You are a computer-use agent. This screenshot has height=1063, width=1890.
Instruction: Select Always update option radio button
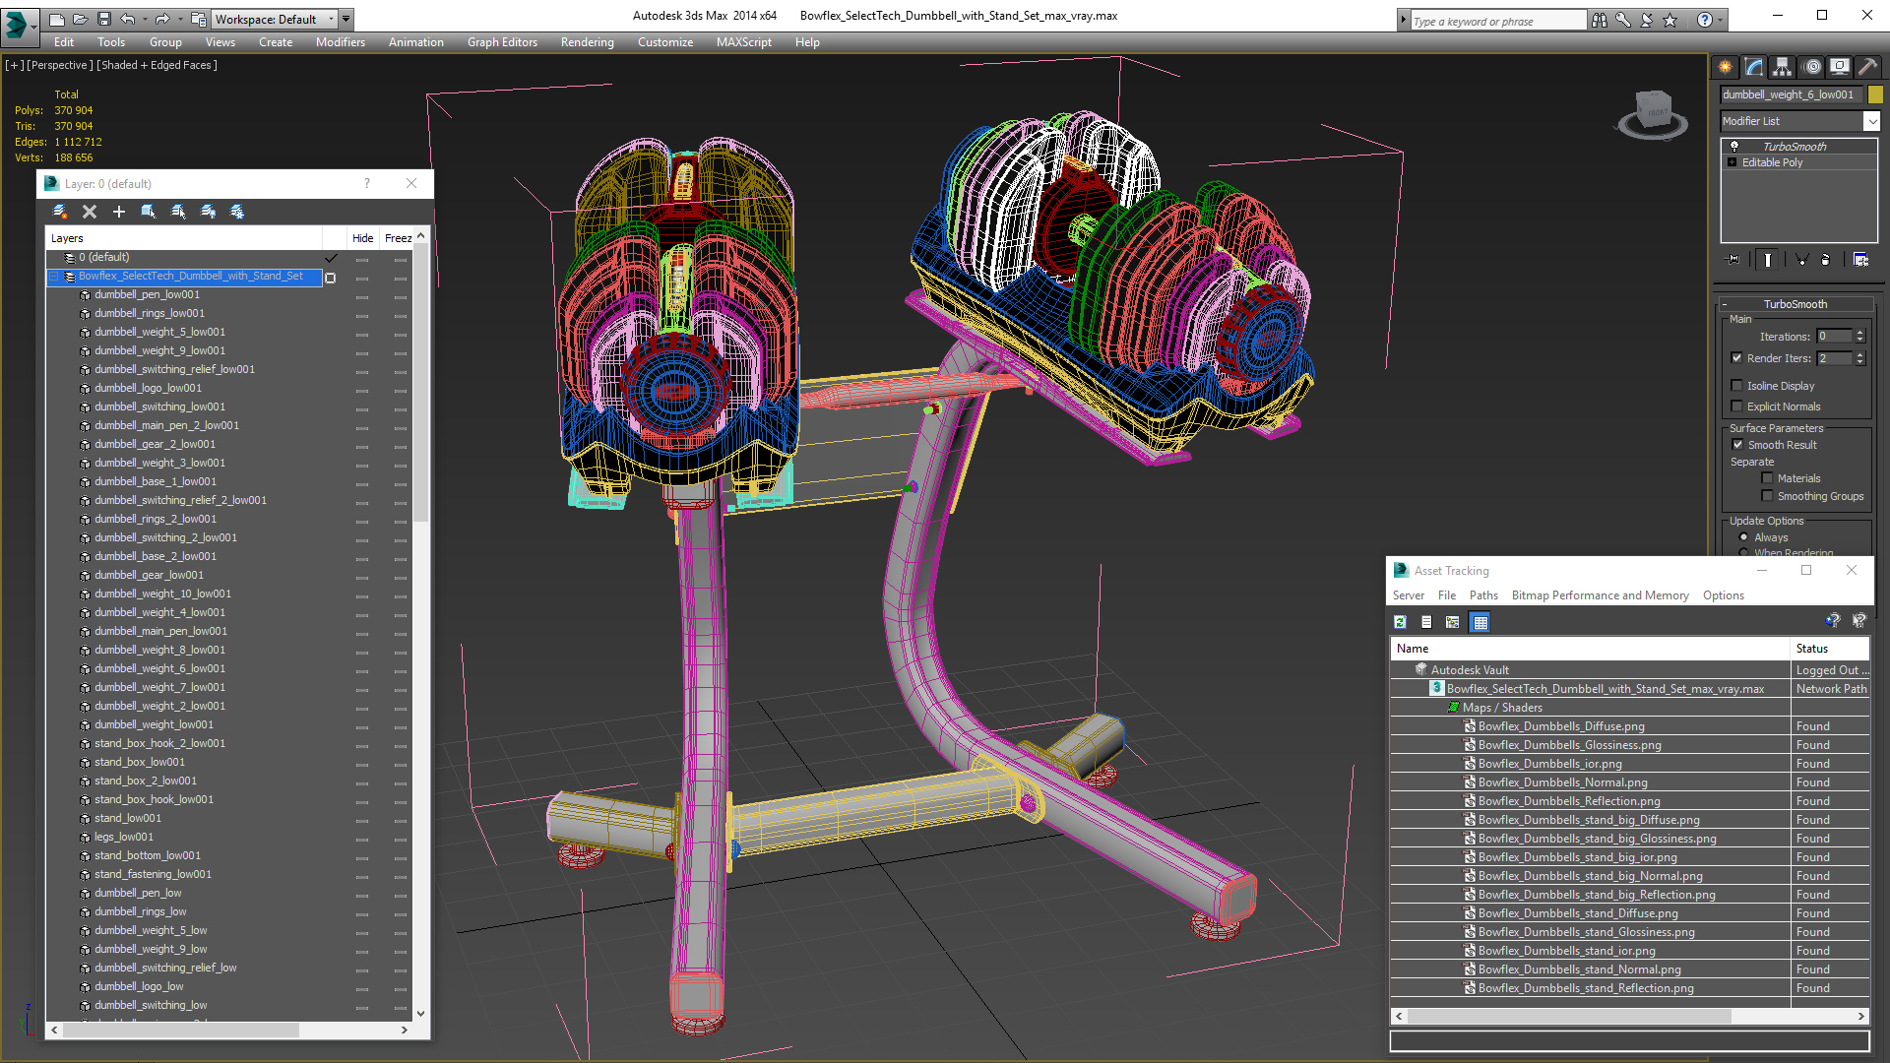(1744, 537)
